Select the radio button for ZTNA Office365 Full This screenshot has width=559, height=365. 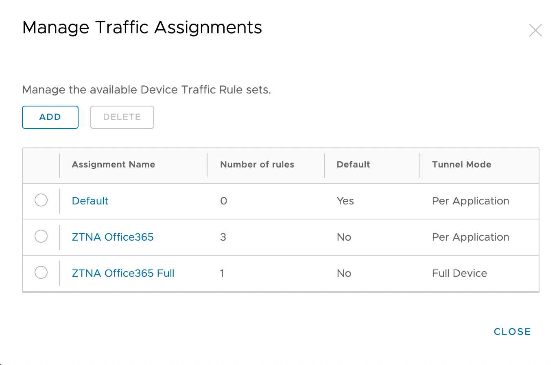click(x=41, y=272)
